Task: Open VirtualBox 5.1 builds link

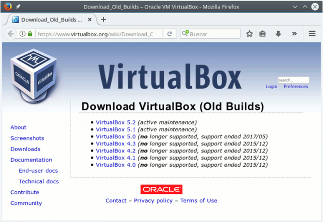Action: [116, 129]
